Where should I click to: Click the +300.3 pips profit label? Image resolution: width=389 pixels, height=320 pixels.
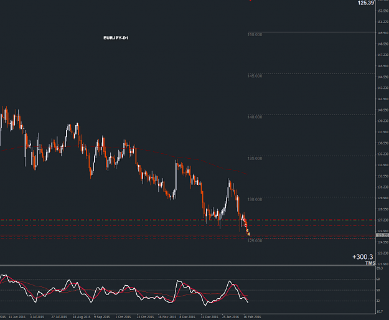pos(362,256)
